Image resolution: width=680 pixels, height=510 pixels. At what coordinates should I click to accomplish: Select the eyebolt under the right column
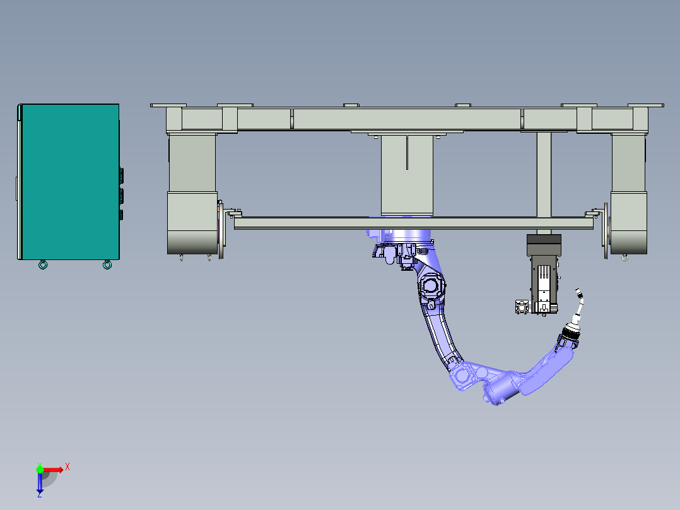pyautogui.click(x=624, y=258)
